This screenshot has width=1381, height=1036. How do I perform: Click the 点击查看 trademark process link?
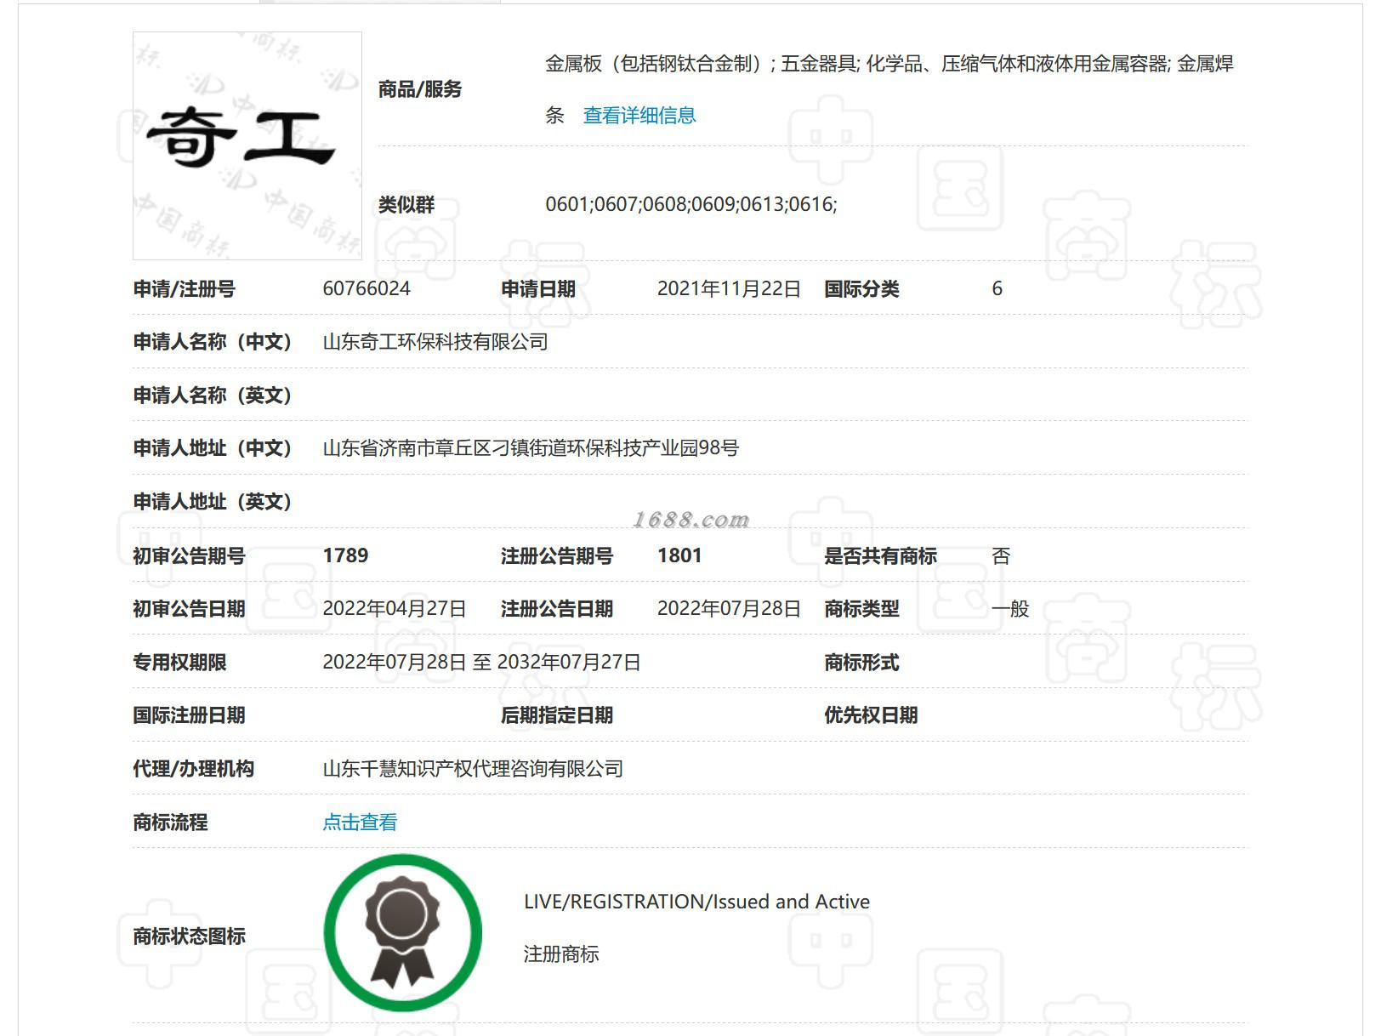(360, 823)
